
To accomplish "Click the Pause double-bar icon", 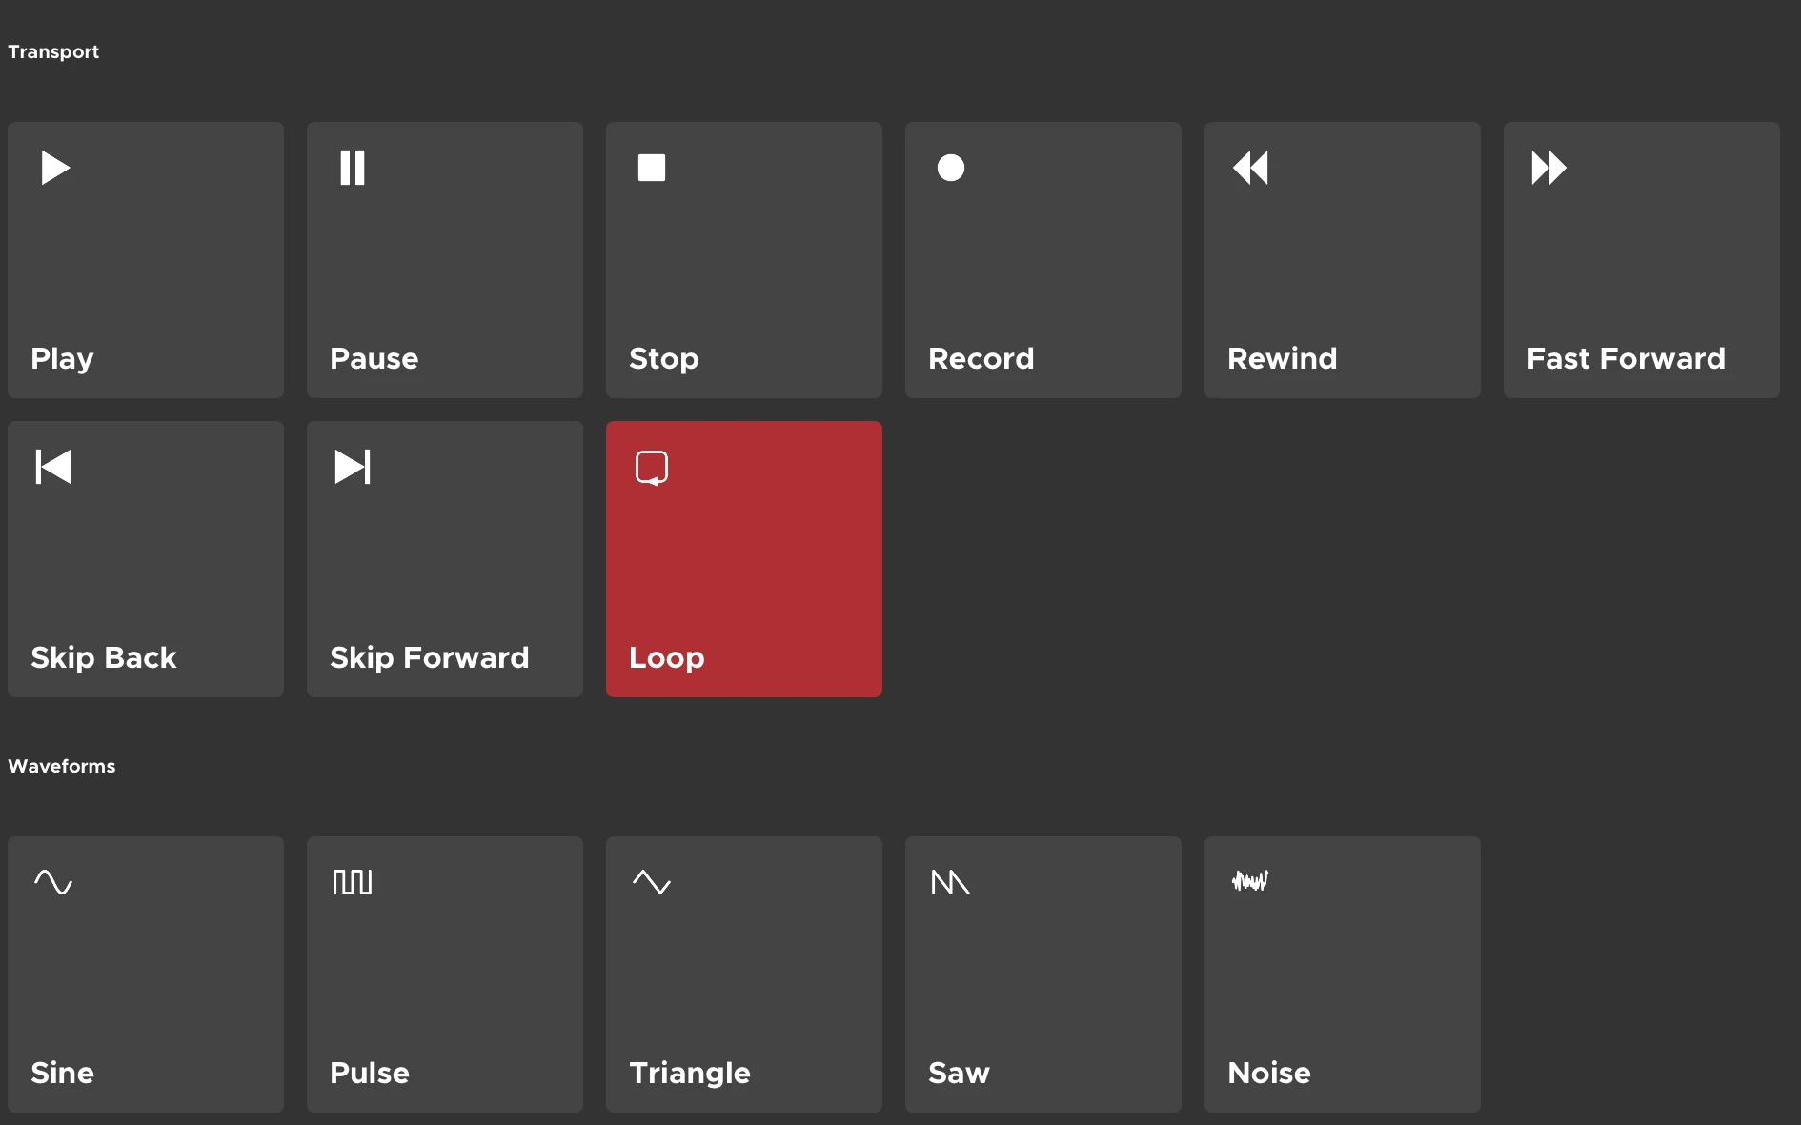I will click(353, 168).
